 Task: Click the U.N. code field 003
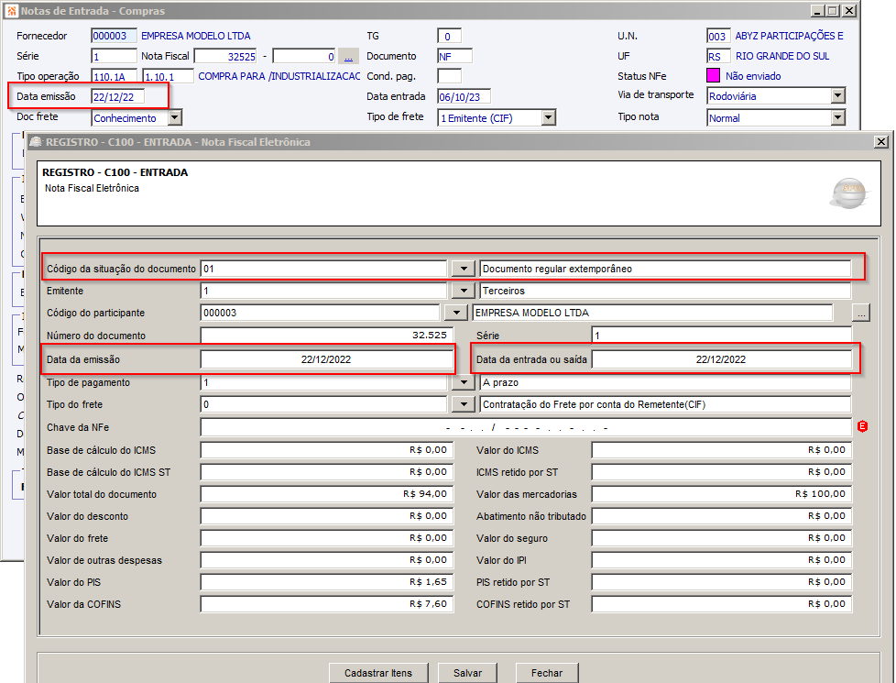click(717, 36)
